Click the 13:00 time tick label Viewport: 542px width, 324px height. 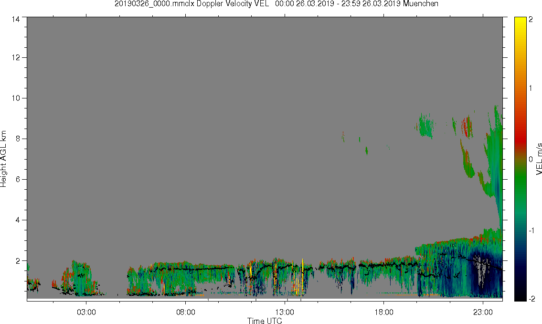pos(285,312)
